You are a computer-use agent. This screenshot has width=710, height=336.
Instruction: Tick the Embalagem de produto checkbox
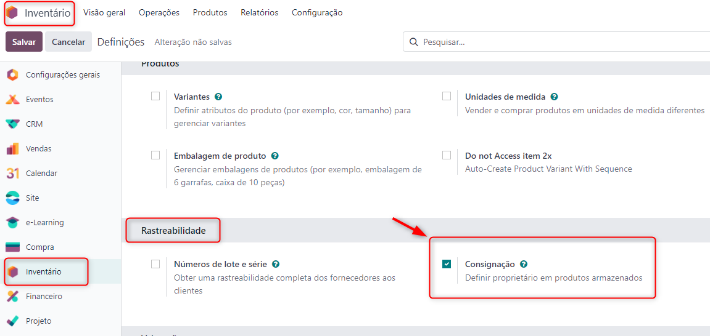(x=156, y=155)
